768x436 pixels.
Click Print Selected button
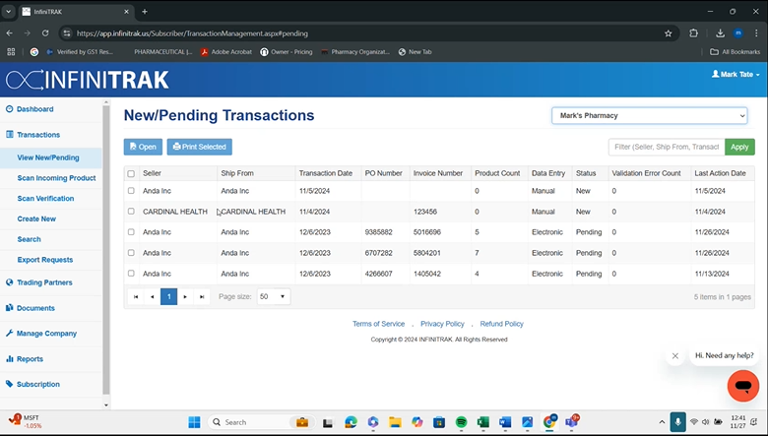(199, 147)
